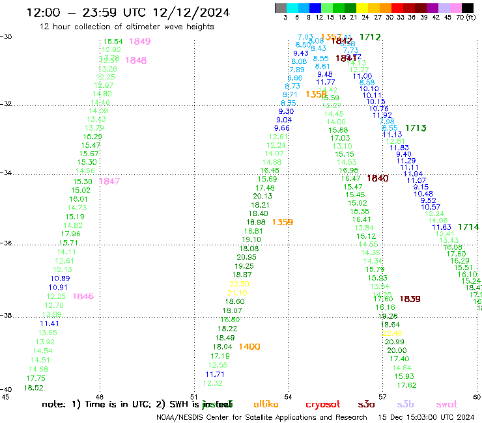Select the lavender swatch near 45 ft

pos(444,8)
